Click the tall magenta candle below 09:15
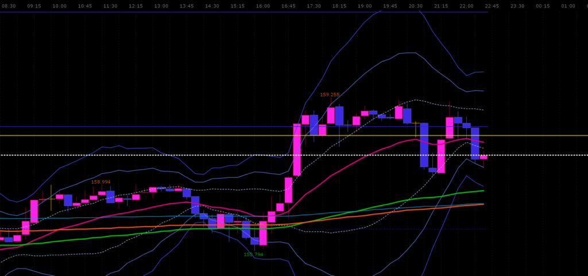 [34, 211]
